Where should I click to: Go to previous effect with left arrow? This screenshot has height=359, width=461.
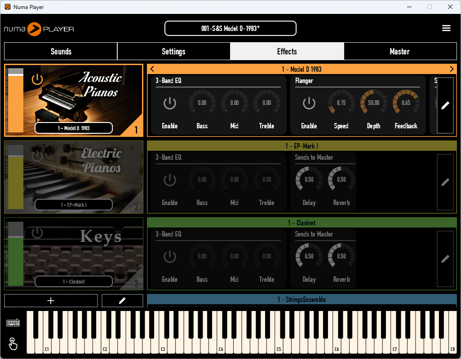[x=152, y=69]
